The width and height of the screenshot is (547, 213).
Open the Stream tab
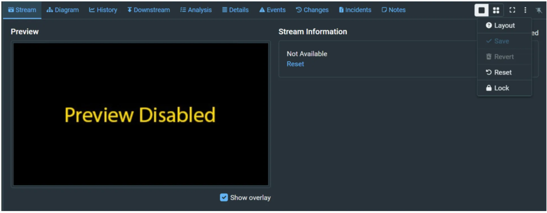coord(22,10)
